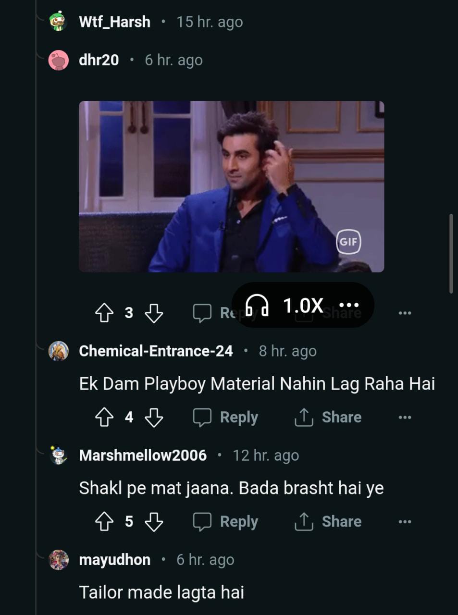This screenshot has width=458, height=615.
Task: Open overlay three-dot options menu
Action: pos(349,305)
